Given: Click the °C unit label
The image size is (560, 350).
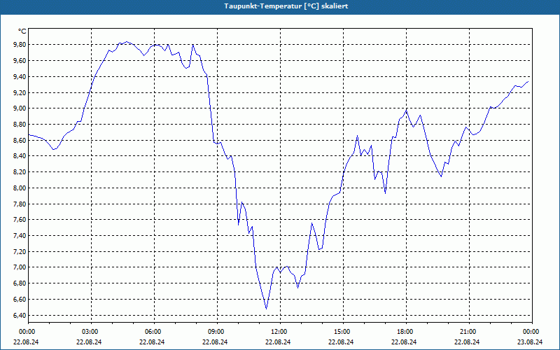Looking at the screenshot, I should 22,31.
